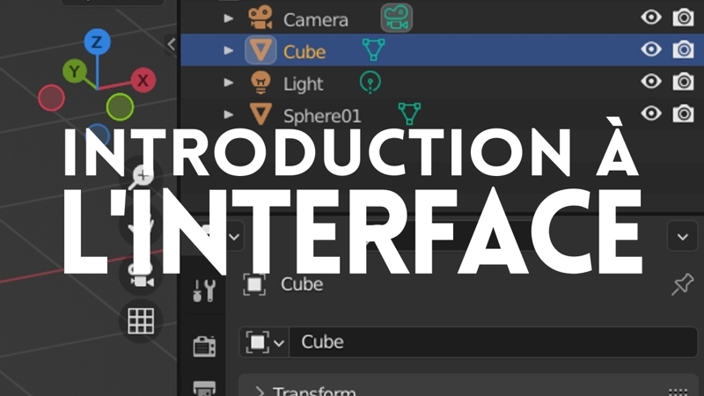Click the Light object data icon
Viewport: 704px width, 396px height.
click(x=370, y=83)
